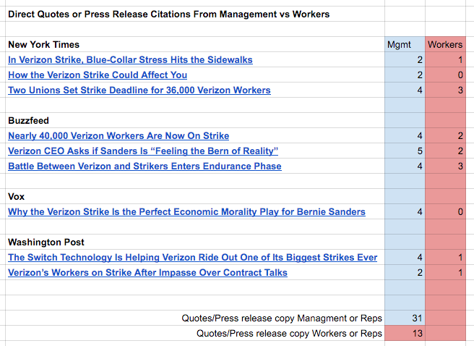Click the New York Times section heading cell
Viewport: 474px width, 346px height.
(43, 45)
